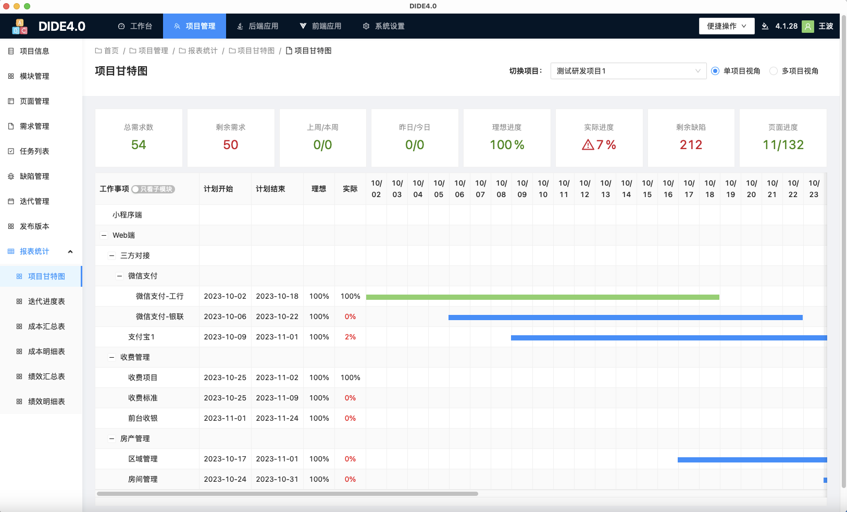Image resolution: width=847 pixels, height=512 pixels.
Task: Go to 首页 breadcrumb link
Action: [111, 51]
